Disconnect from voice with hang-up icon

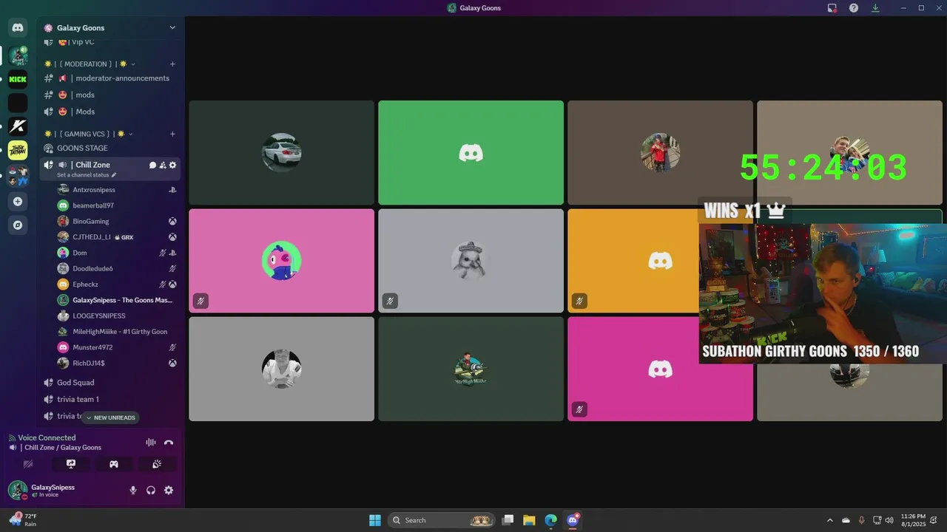[169, 443]
